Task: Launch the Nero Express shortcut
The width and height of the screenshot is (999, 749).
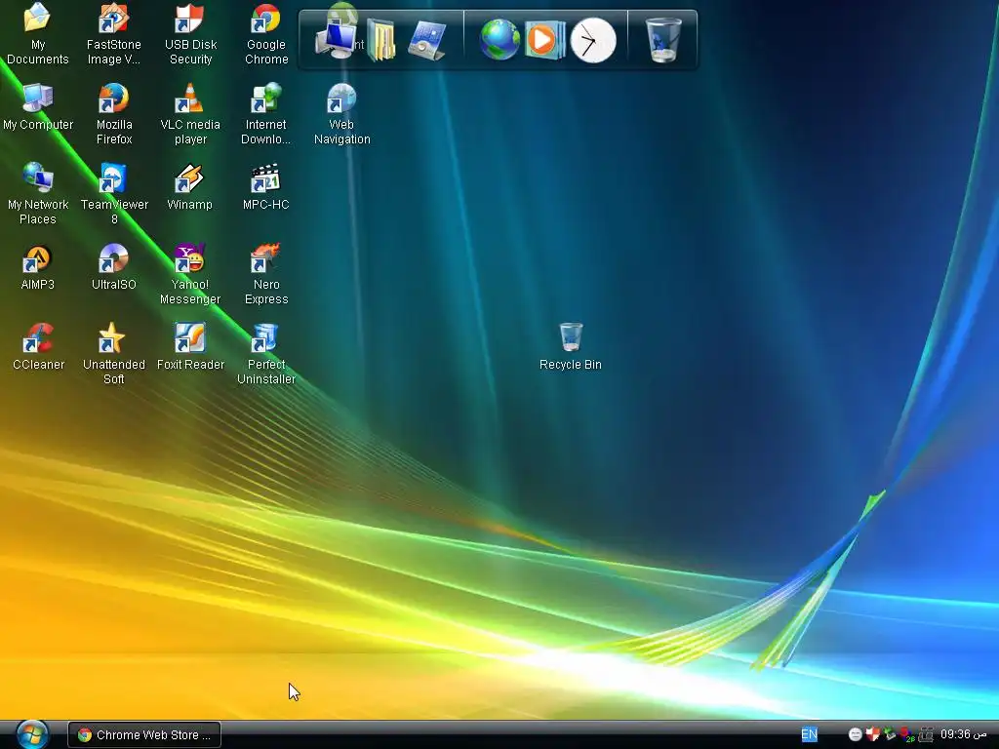Action: tap(265, 273)
